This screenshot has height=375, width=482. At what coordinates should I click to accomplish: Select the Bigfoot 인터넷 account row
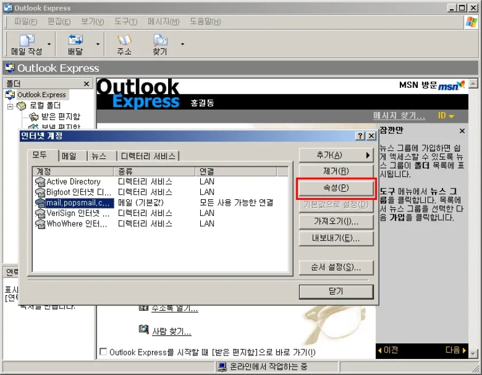tap(161, 192)
